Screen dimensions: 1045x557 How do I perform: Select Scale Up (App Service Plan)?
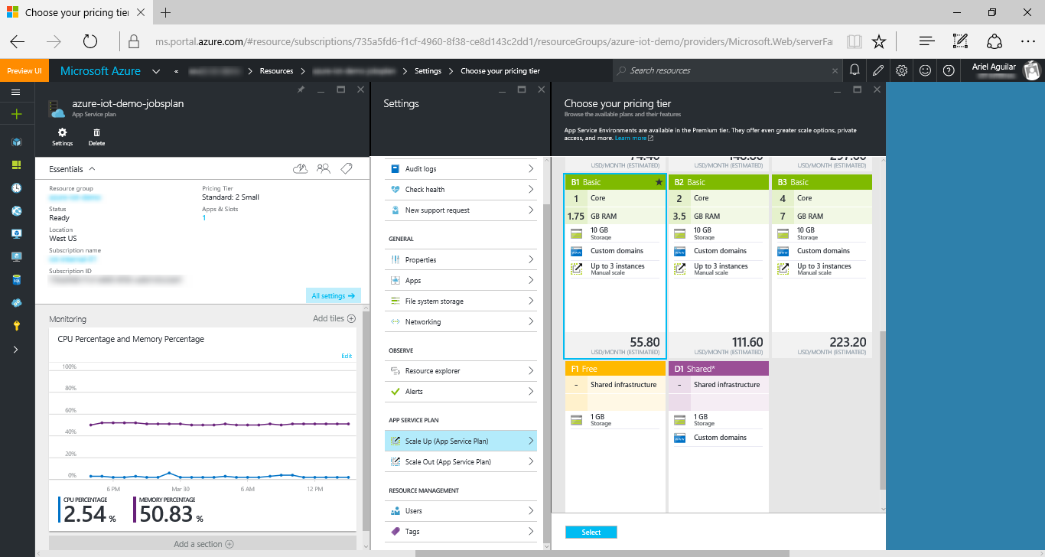pos(461,441)
